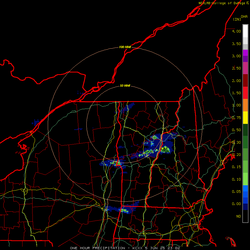The width and height of the screenshot is (250, 250).
Task: Click the ND legend label
Action: pos(239,216)
